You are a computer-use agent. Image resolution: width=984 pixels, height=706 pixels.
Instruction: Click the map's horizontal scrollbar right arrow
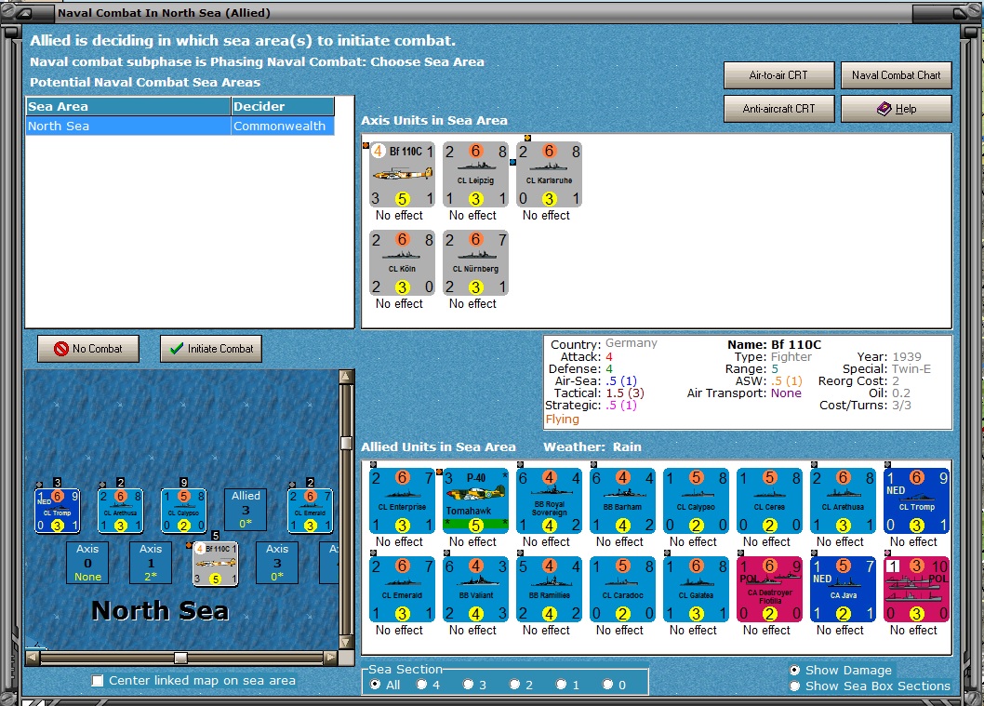[331, 658]
